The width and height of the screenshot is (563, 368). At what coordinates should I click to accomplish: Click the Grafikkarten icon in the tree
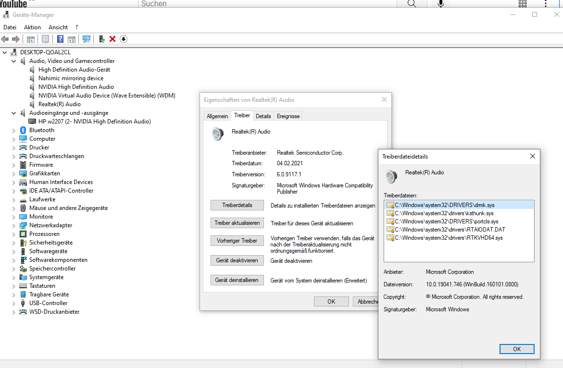[x=23, y=173]
